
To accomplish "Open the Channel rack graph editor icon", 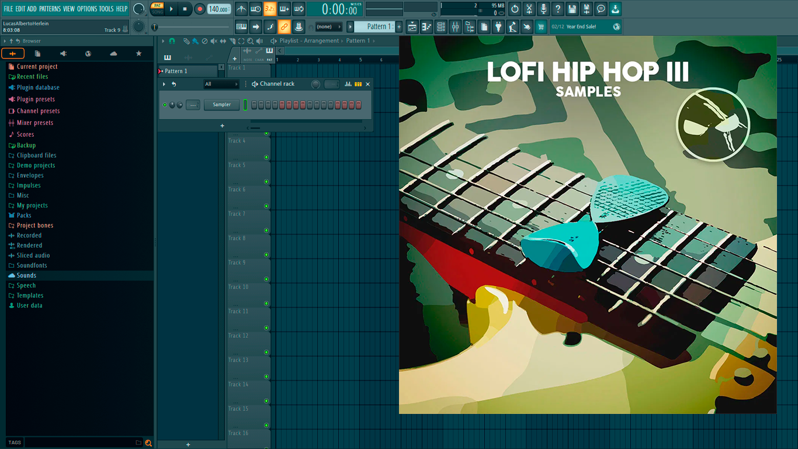I will (x=348, y=84).
